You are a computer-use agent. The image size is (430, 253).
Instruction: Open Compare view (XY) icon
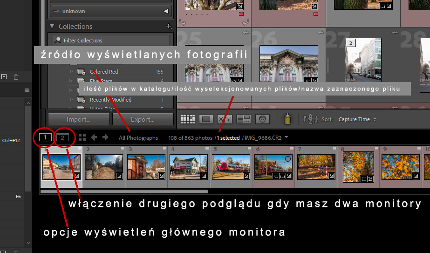point(225,119)
